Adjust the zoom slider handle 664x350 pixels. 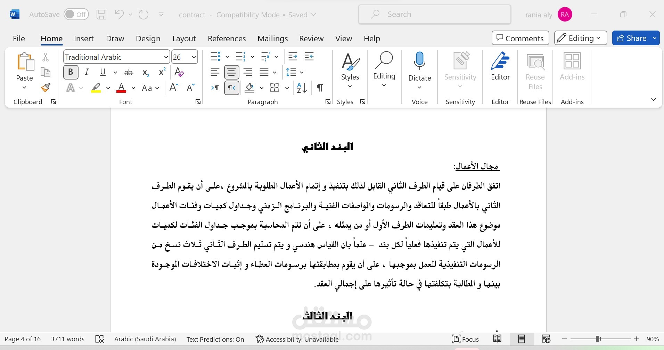pyautogui.click(x=598, y=339)
